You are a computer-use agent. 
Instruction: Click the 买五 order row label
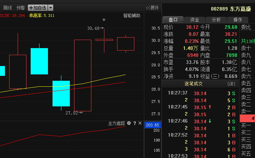pos(246,153)
